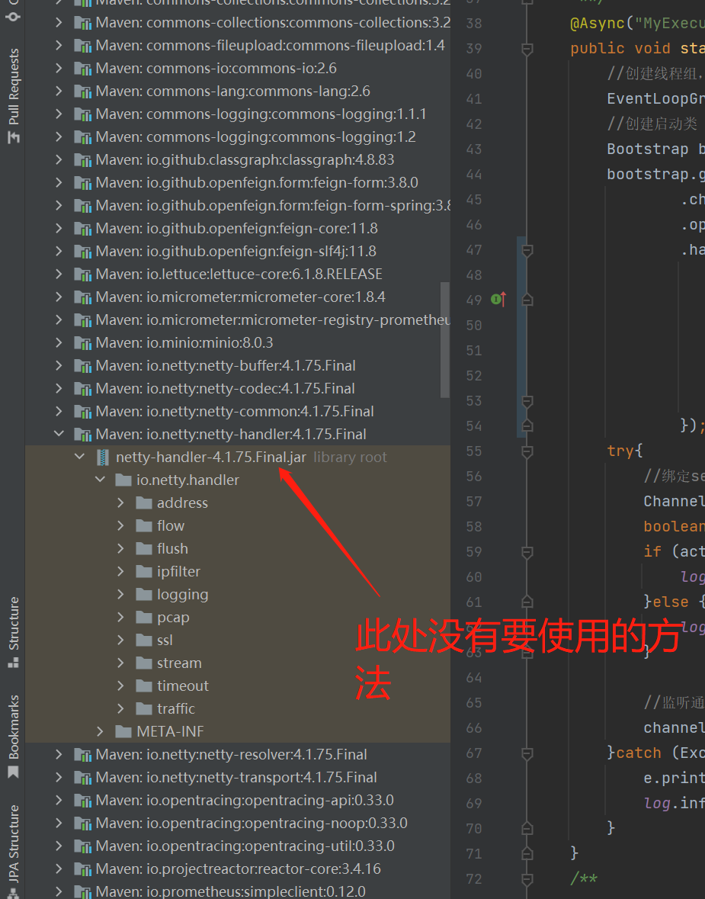705x899 pixels.
Task: Click library icon of Maven micrometer-core
Action: pos(83,297)
